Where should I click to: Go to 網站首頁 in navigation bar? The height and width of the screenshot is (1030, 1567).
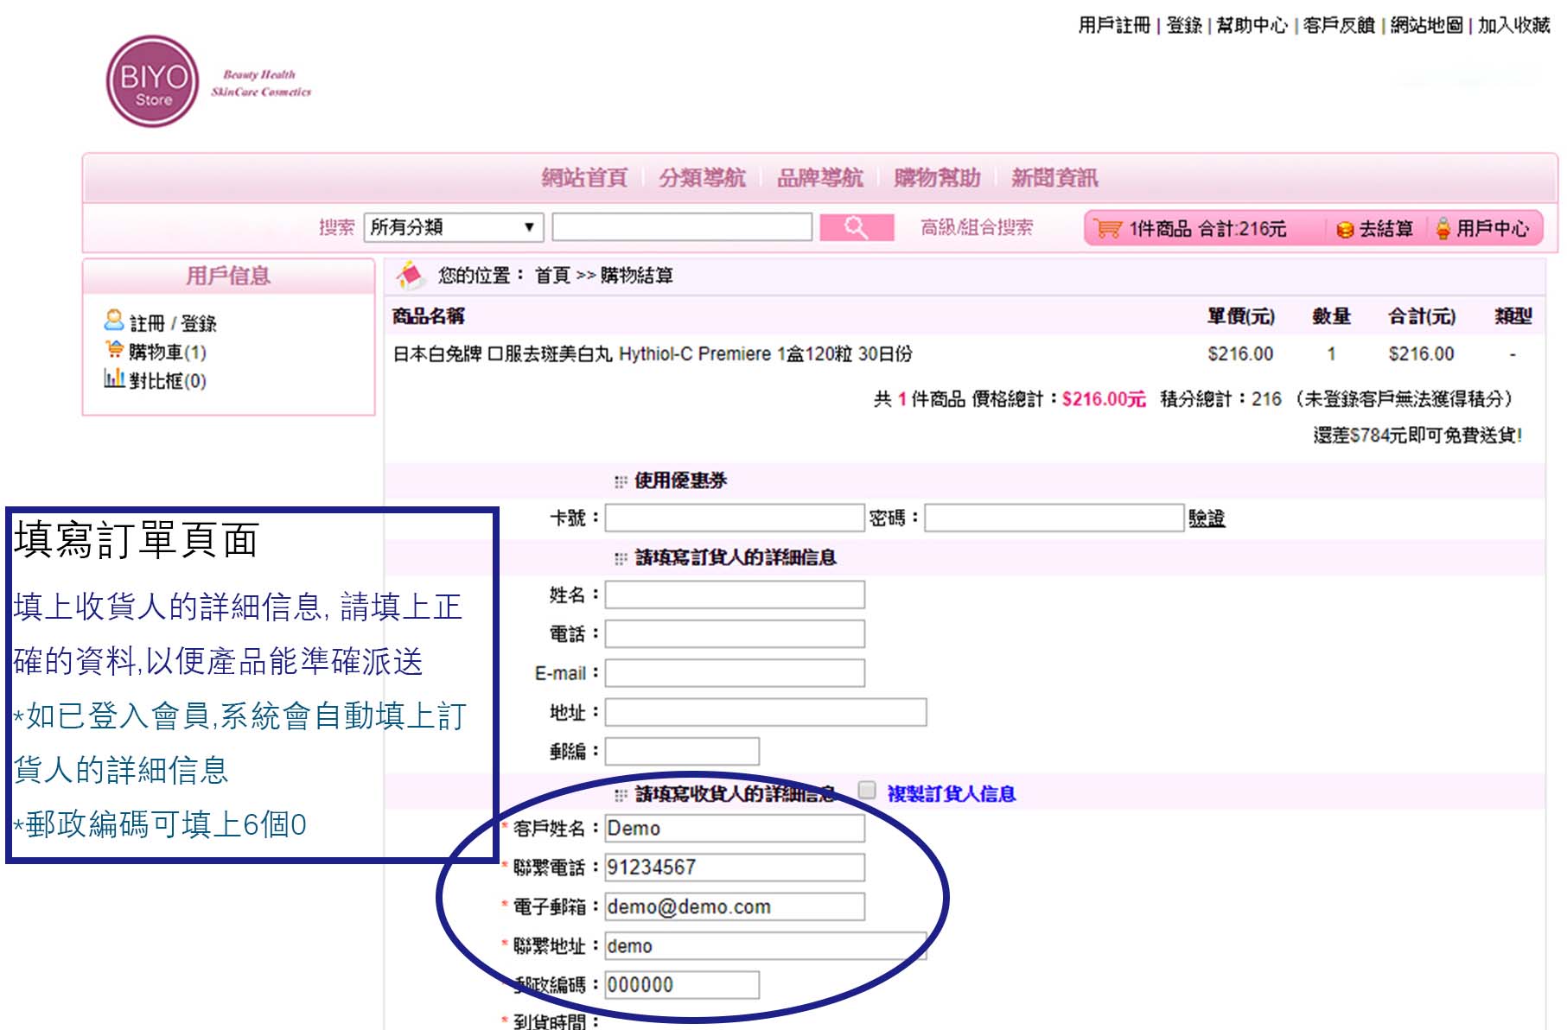(584, 178)
